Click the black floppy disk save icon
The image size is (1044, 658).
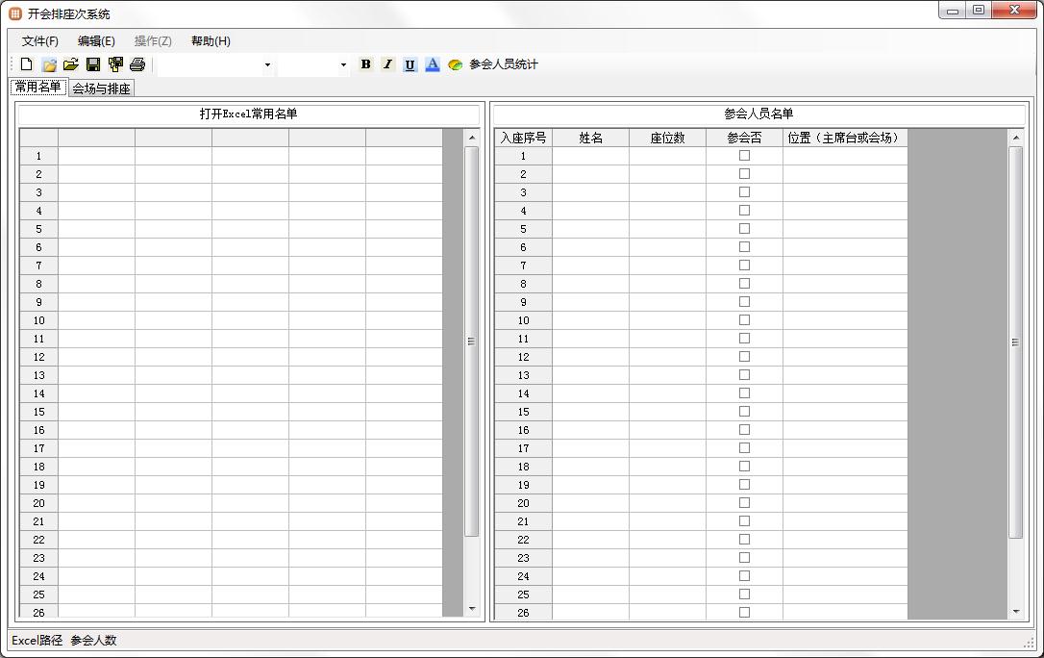[x=93, y=63]
